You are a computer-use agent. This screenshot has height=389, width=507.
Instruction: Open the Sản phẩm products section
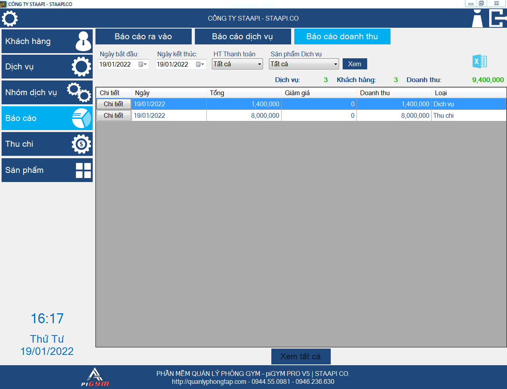point(47,170)
